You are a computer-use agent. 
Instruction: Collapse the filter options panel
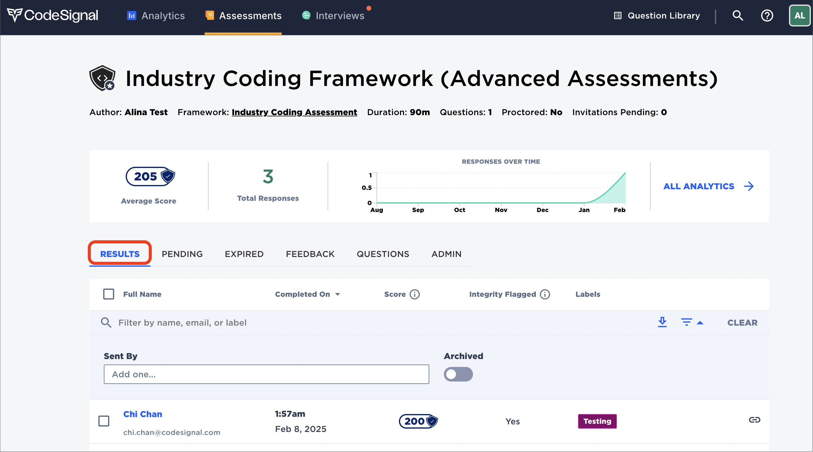click(x=692, y=323)
